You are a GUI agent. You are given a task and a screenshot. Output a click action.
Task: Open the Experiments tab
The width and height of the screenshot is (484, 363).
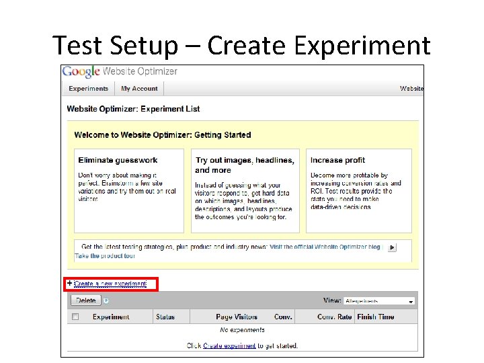(x=88, y=89)
